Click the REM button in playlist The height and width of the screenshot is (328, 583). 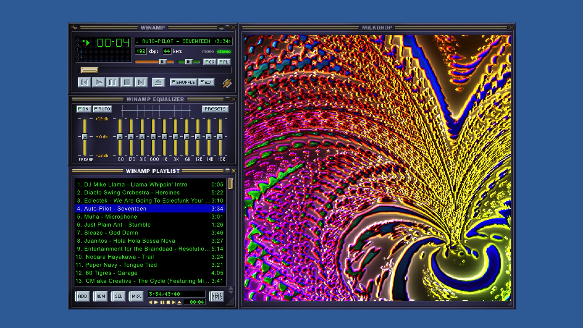(x=101, y=296)
